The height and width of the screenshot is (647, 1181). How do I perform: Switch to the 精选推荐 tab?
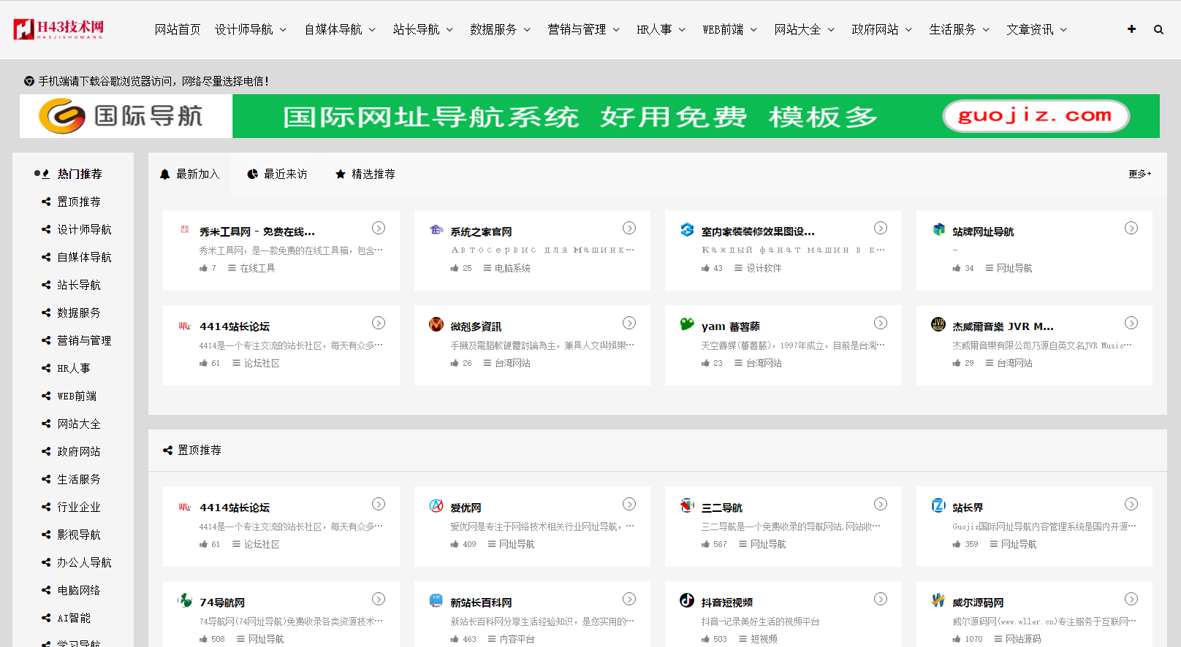(365, 174)
